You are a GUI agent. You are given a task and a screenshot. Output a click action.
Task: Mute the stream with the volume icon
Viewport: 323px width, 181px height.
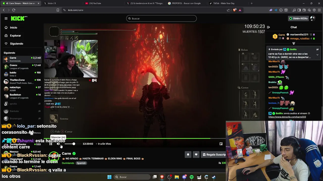[58, 144]
